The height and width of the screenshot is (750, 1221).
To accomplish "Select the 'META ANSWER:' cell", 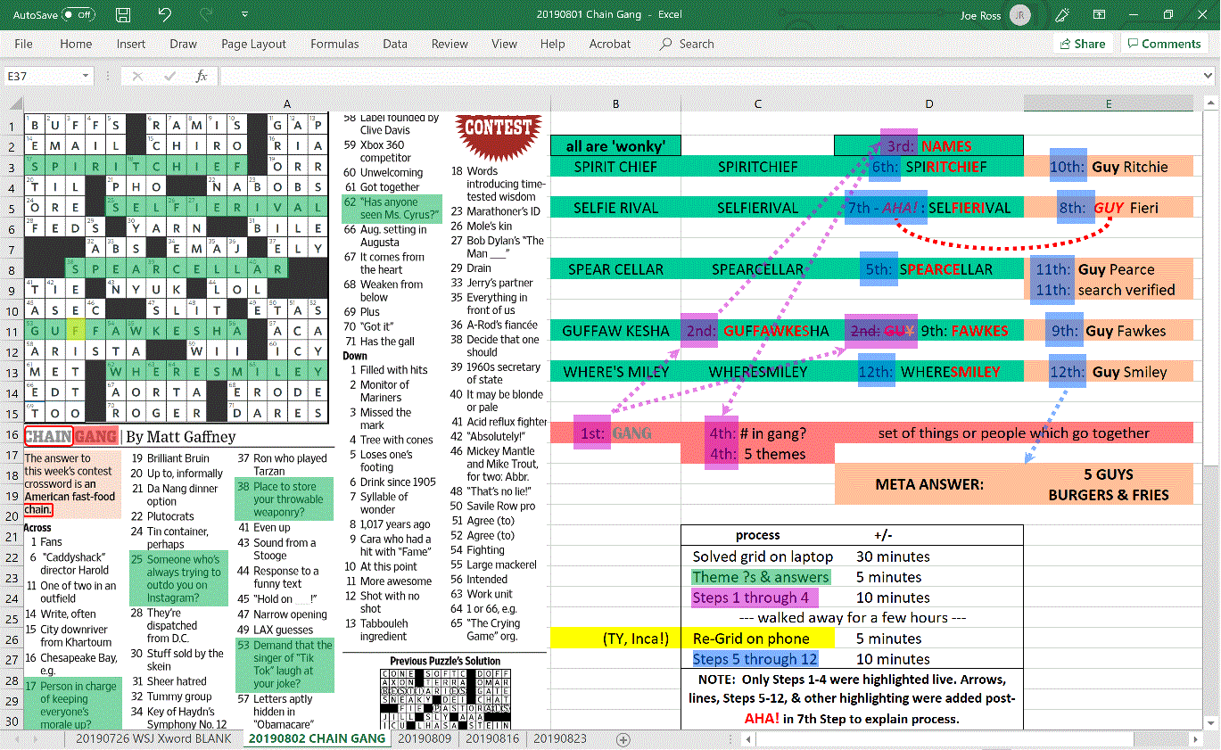I will click(x=928, y=484).
